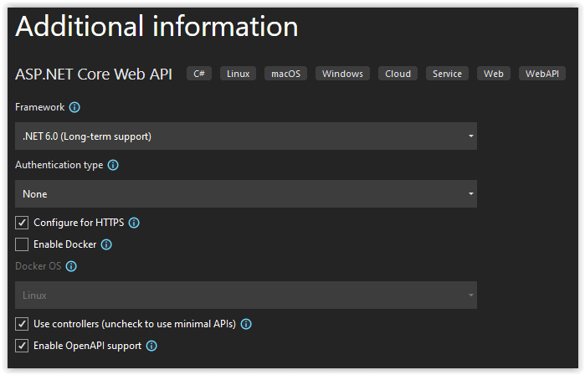Click the Web tag
The image size is (585, 375).
click(x=494, y=74)
